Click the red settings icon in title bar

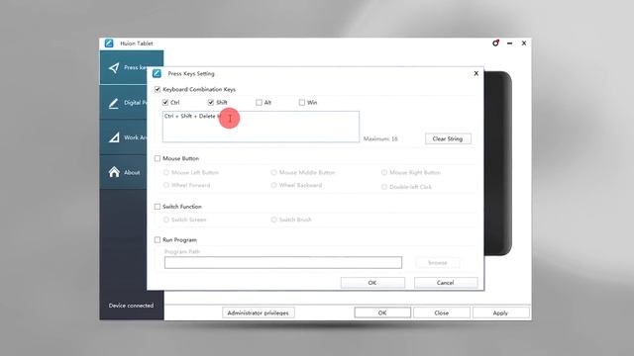click(495, 43)
